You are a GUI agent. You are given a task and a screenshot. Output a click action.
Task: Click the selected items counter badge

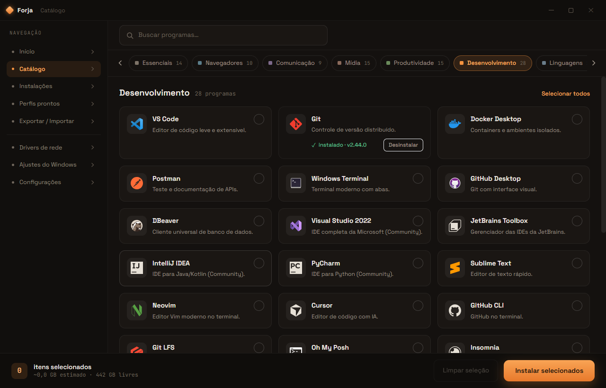coord(19,370)
